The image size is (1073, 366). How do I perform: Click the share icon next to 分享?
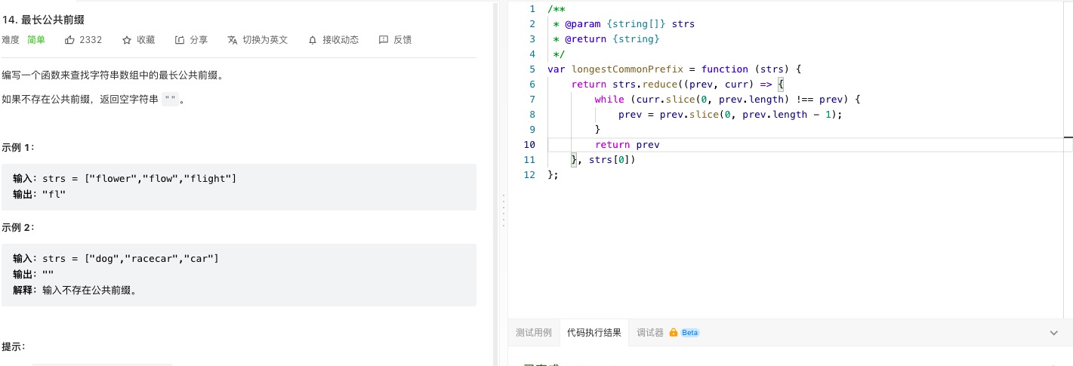pos(180,40)
